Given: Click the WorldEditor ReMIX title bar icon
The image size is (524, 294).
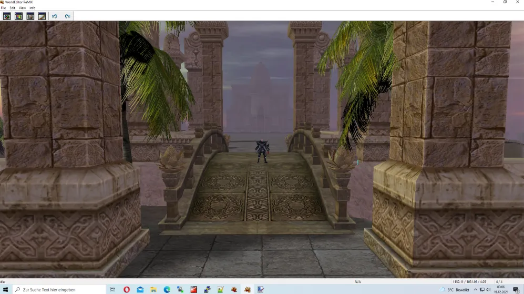Looking at the screenshot, I should click(x=2, y=2).
